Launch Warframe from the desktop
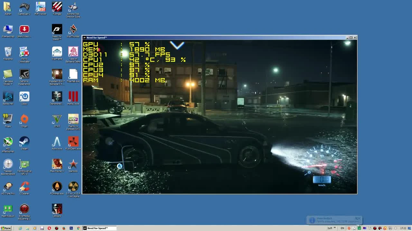 pos(57,51)
